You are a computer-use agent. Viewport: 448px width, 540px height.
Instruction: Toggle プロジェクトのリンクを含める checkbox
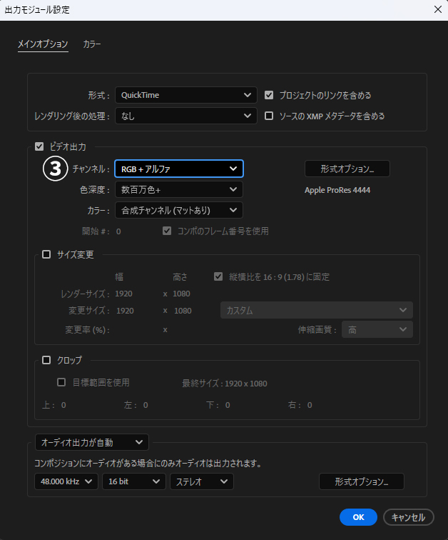269,95
